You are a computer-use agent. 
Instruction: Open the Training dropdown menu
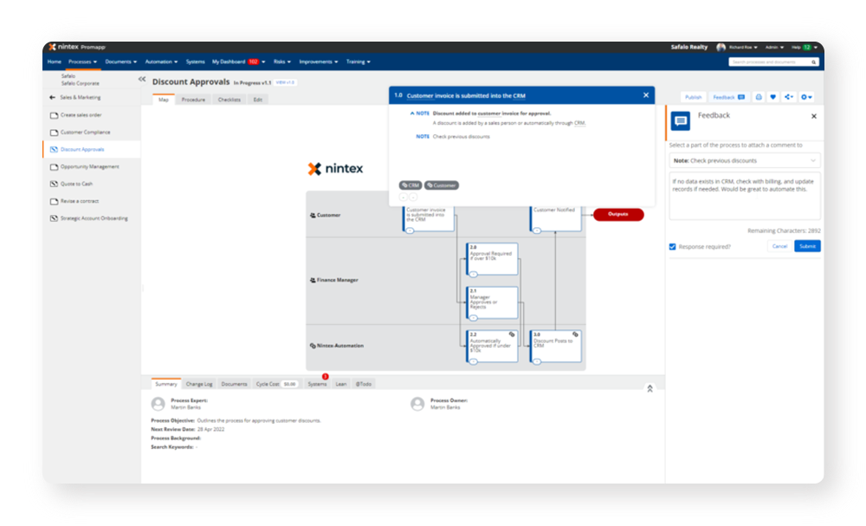(358, 62)
